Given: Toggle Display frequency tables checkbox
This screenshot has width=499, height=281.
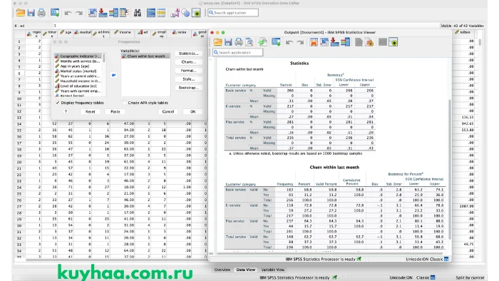Looking at the screenshot, I should pyautogui.click(x=58, y=103).
